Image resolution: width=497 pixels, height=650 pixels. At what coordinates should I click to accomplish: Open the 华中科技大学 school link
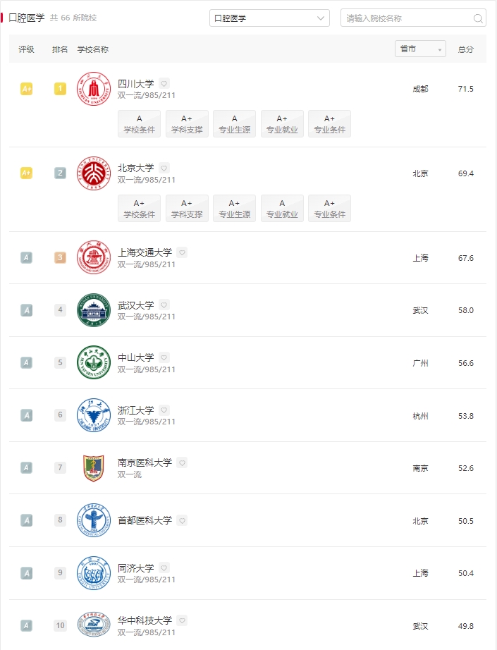pyautogui.click(x=145, y=620)
